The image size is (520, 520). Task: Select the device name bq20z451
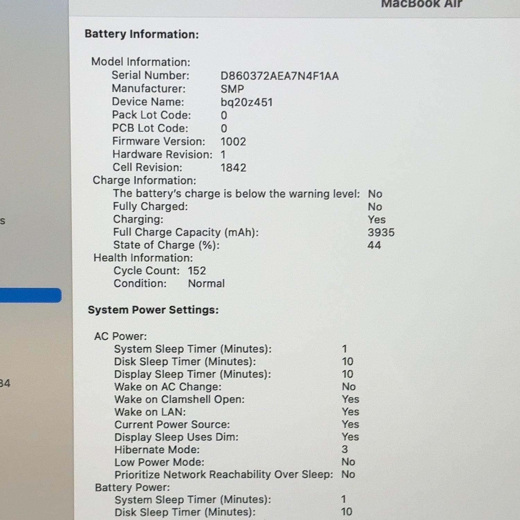pos(246,102)
